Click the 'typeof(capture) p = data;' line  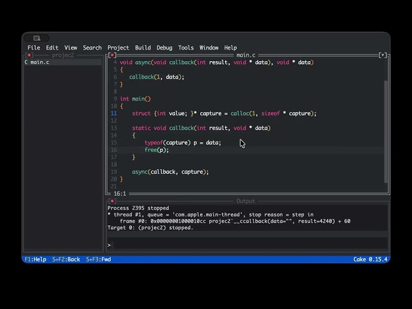pyautogui.click(x=183, y=142)
